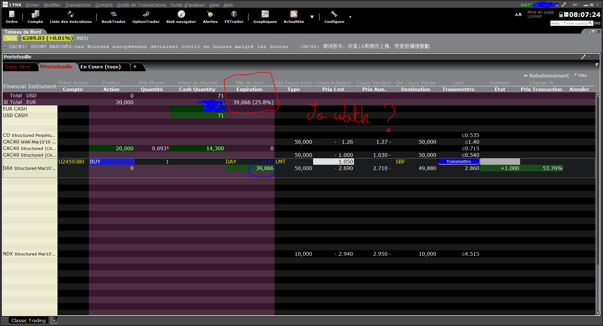Launch BookTrader from toolbar
Image resolution: width=603 pixels, height=326 pixels.
click(113, 17)
